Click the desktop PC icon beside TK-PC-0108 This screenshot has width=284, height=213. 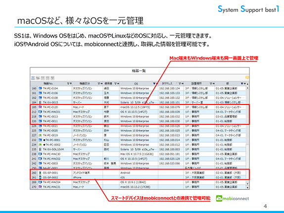(40, 98)
